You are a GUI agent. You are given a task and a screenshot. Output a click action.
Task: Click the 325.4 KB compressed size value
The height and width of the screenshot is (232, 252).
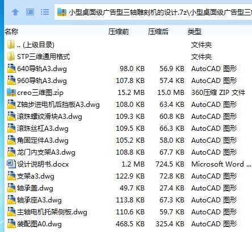(170, 224)
